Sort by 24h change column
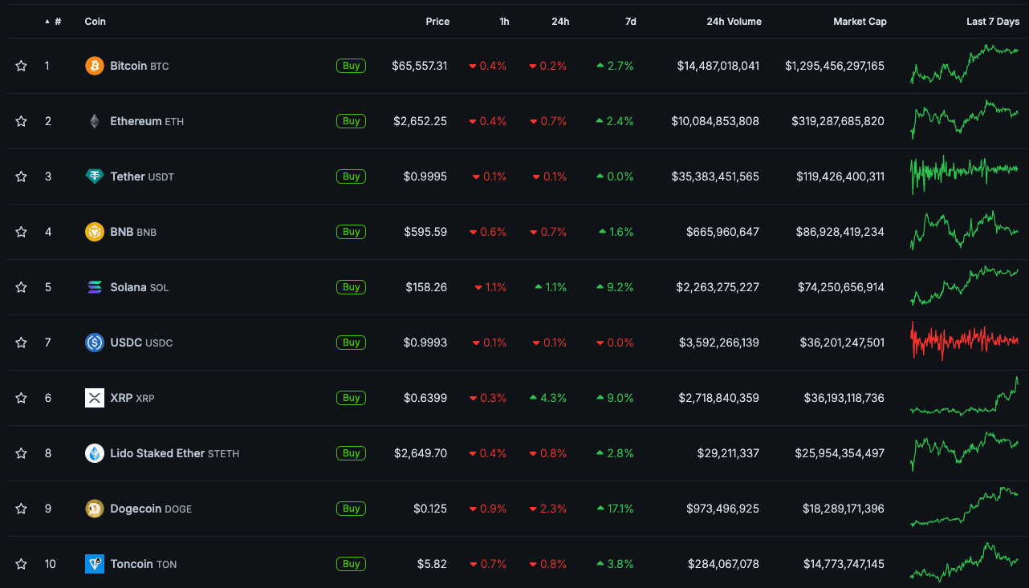Image resolution: width=1029 pixels, height=588 pixels. 560,22
